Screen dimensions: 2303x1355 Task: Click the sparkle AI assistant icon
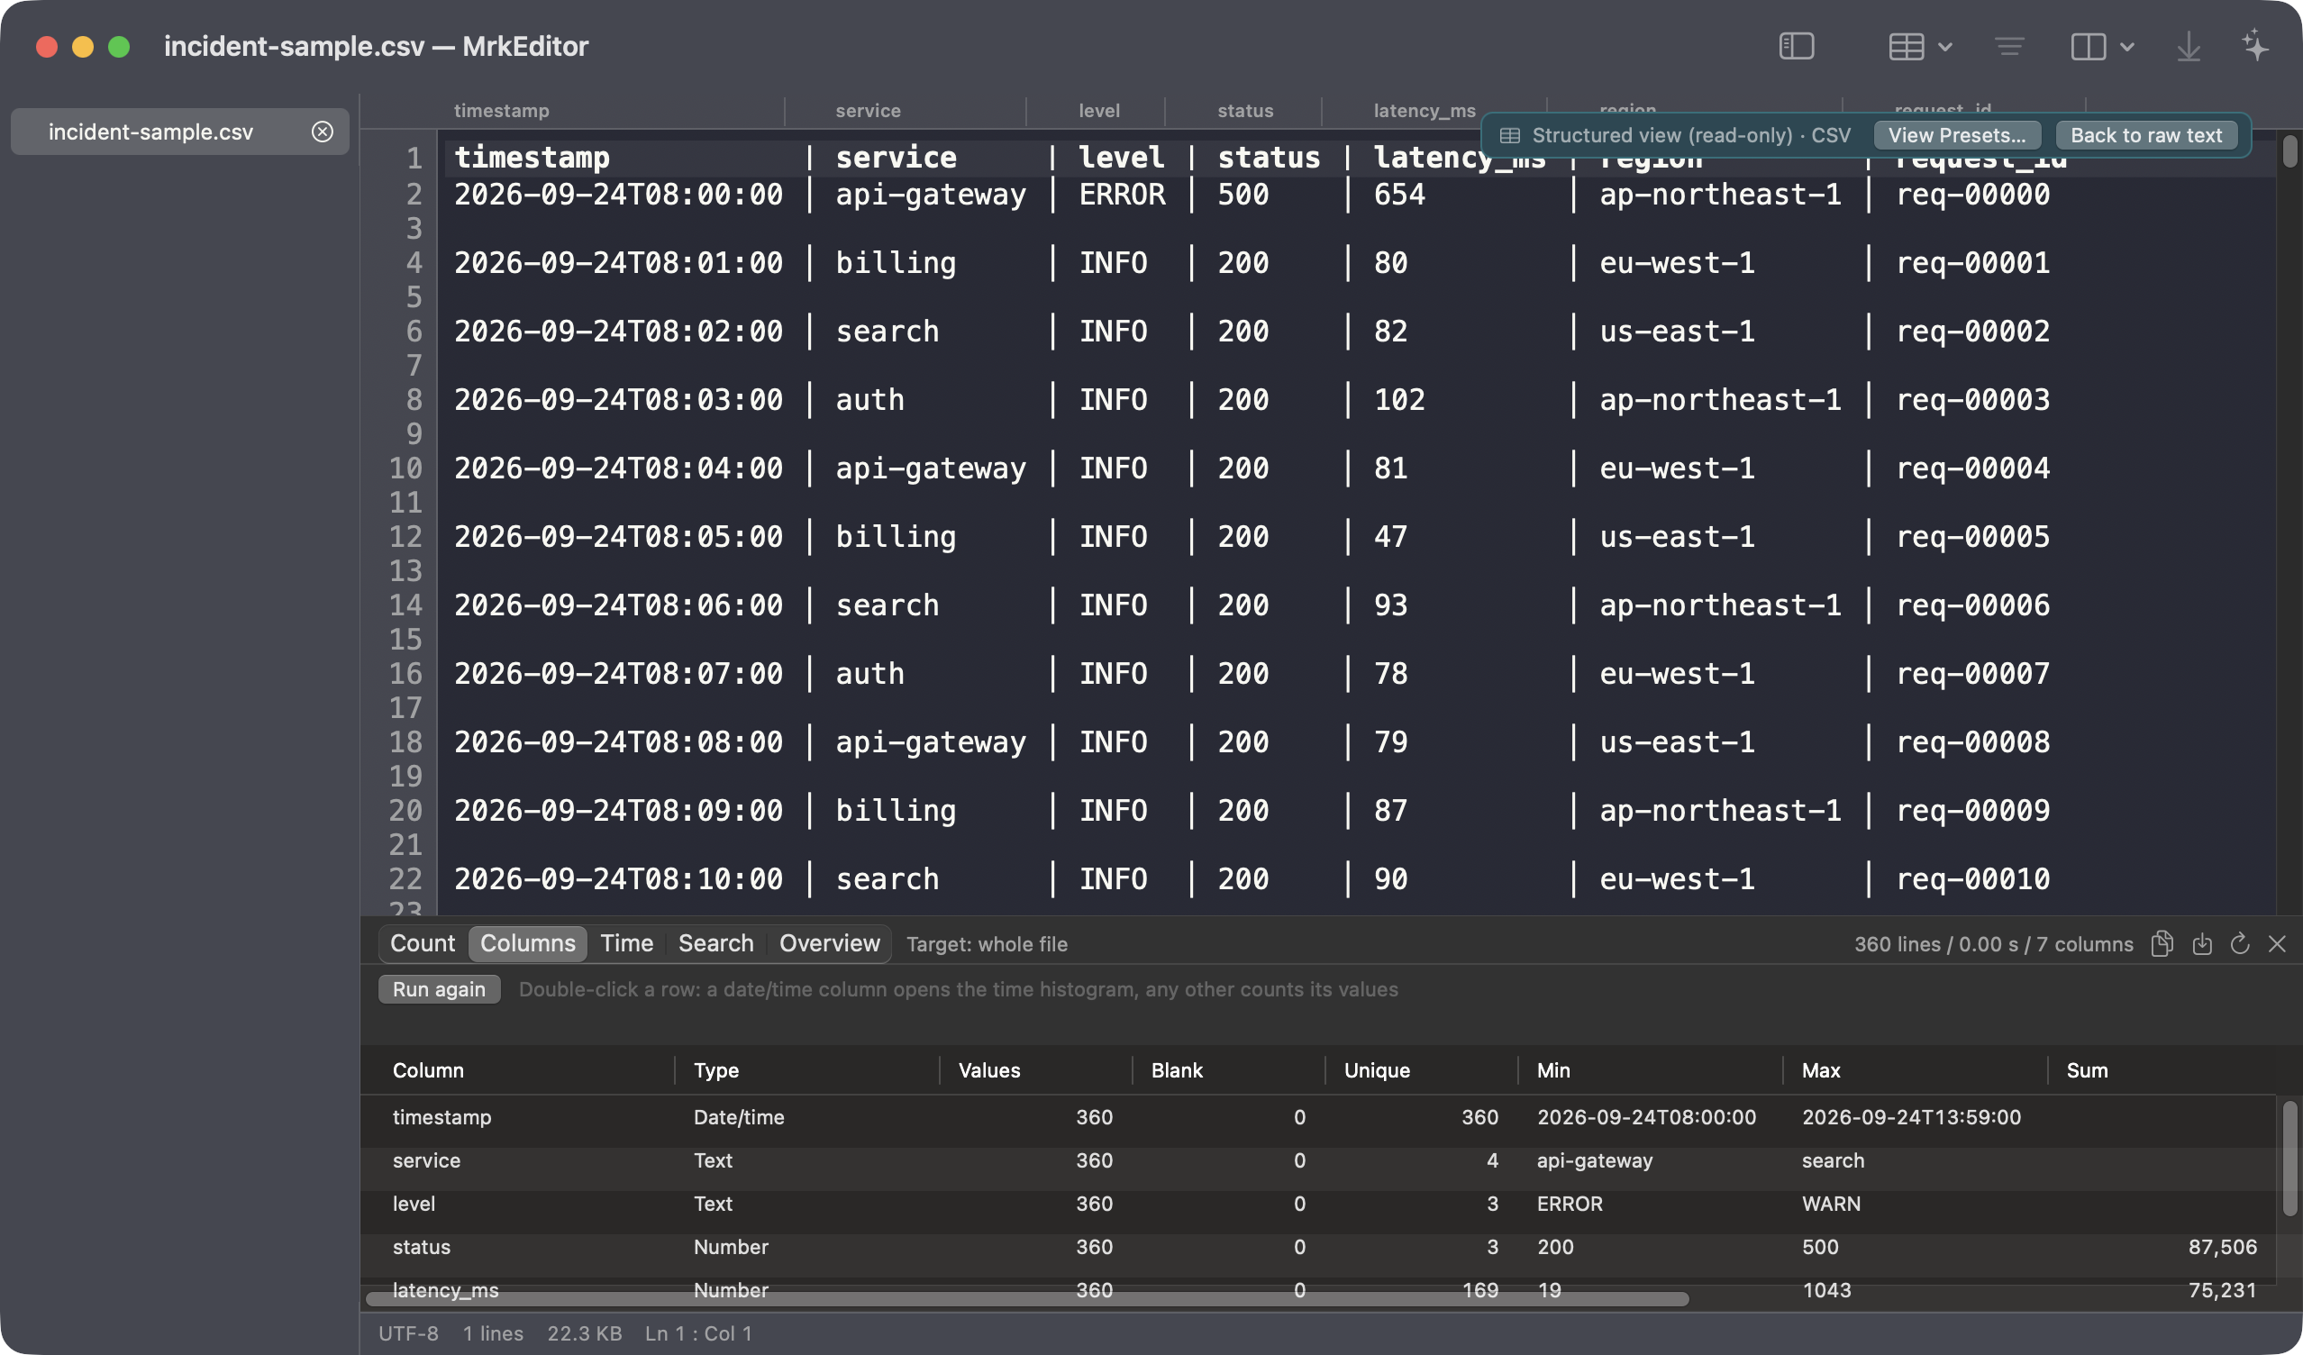tap(2254, 46)
